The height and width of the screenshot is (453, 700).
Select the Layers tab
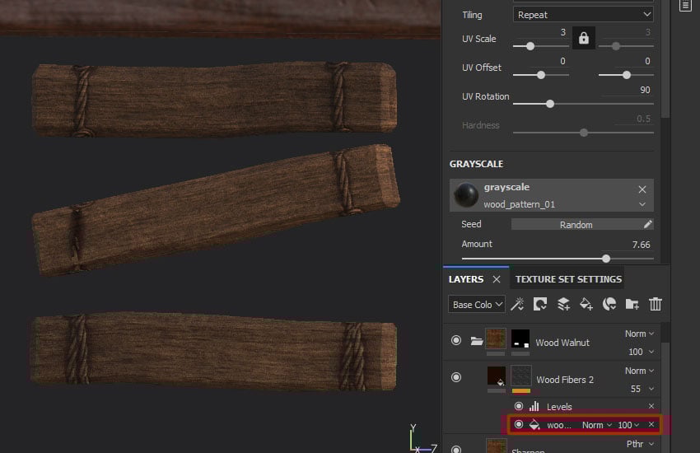tap(466, 279)
